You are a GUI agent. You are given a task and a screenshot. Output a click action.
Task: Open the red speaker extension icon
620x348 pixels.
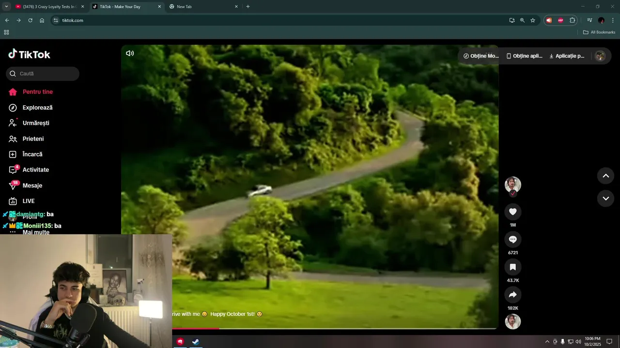549,20
